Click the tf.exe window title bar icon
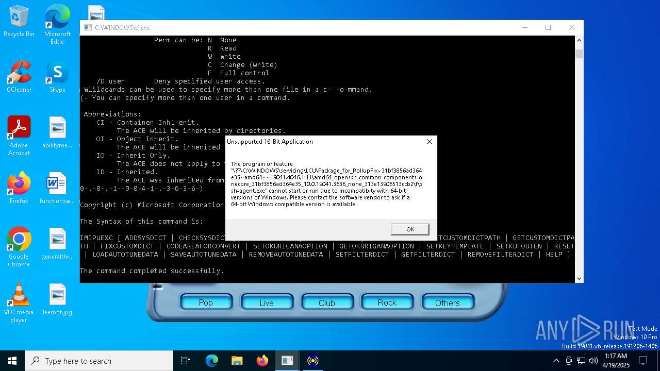Screen dimensions: 660x371 (x=88, y=28)
